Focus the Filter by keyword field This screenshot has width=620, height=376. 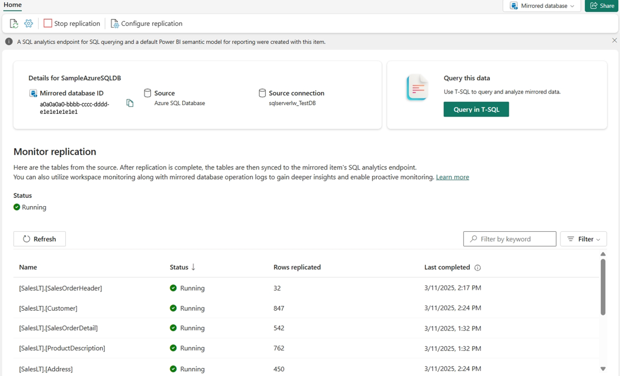(x=510, y=239)
